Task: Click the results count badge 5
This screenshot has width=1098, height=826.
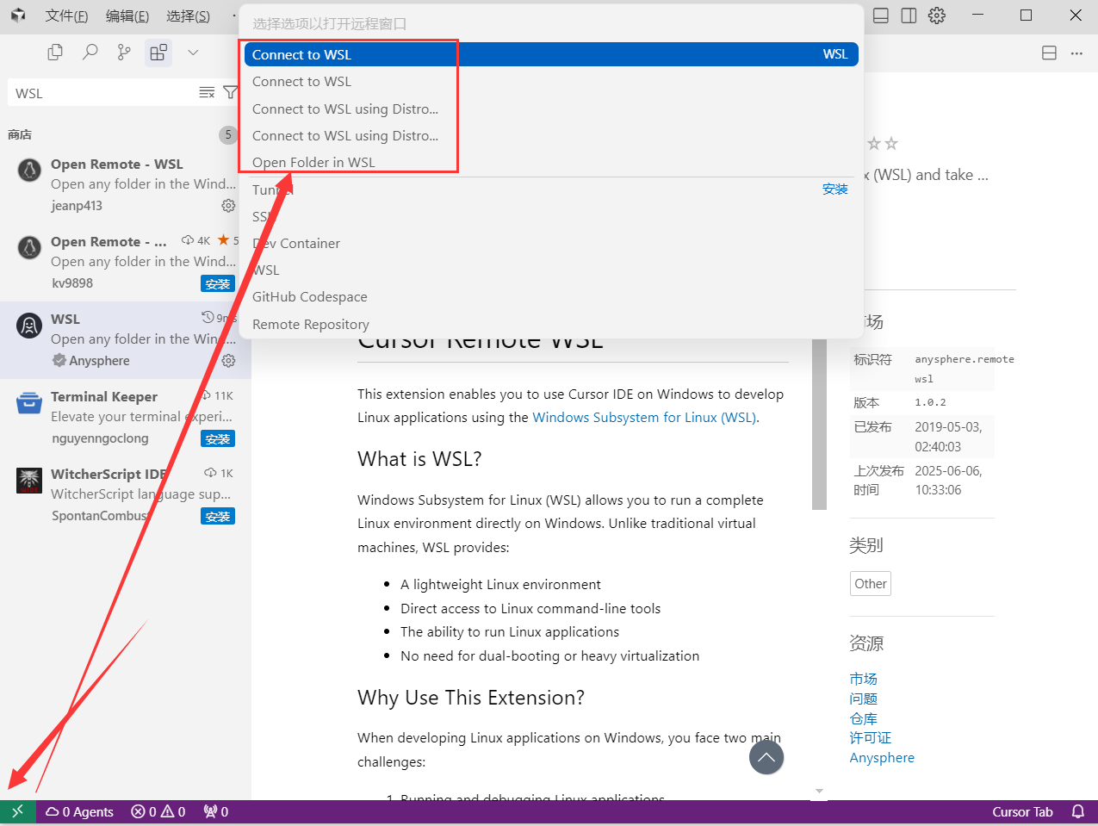Action: [x=228, y=134]
